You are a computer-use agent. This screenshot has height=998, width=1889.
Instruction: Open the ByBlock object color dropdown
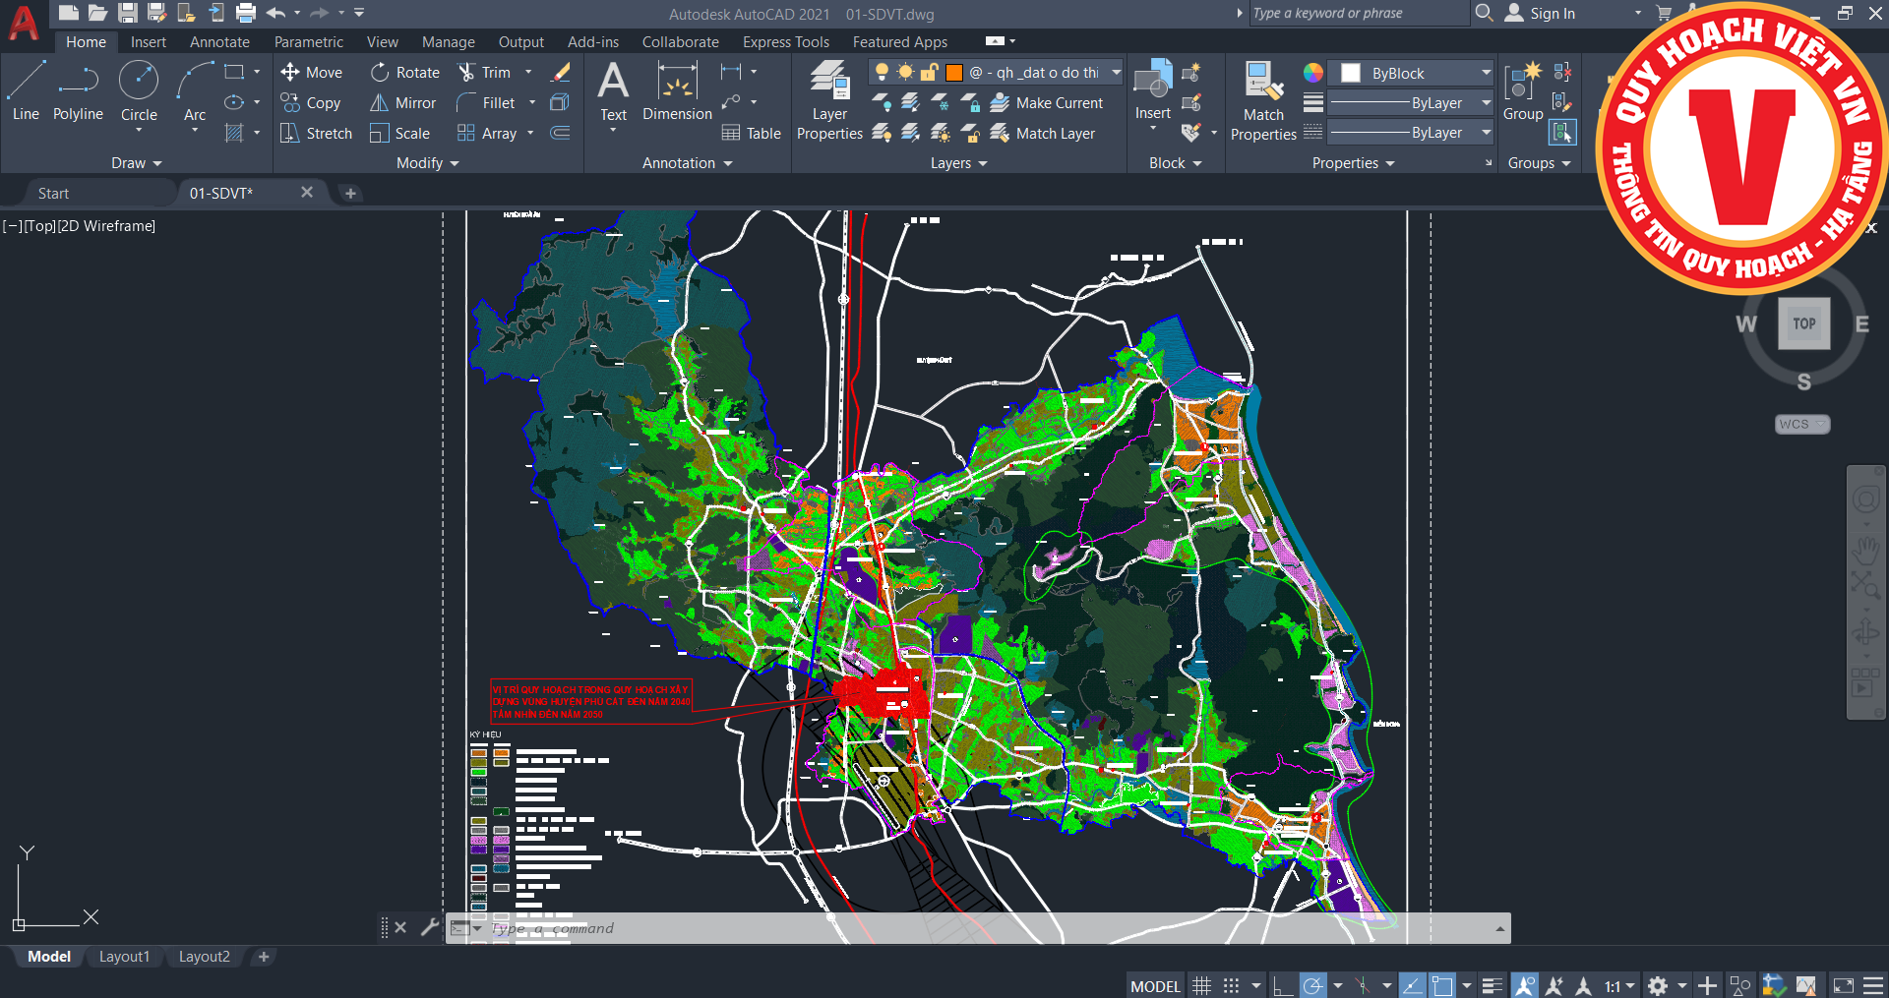[x=1486, y=73]
